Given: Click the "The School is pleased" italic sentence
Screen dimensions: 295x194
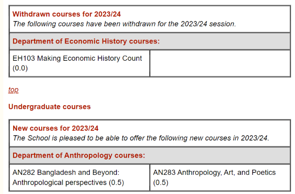Looking at the screenshot, I should (x=141, y=137).
